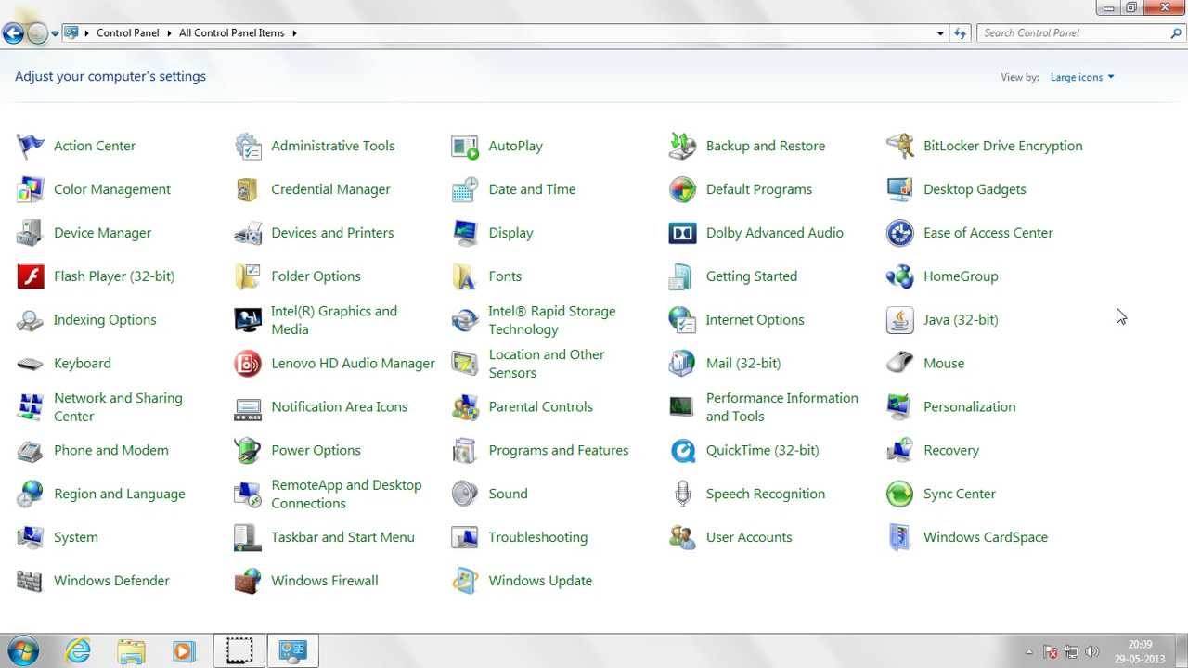Open the Windows Firewall icon
Image resolution: width=1188 pixels, height=668 pixels.
click(248, 582)
